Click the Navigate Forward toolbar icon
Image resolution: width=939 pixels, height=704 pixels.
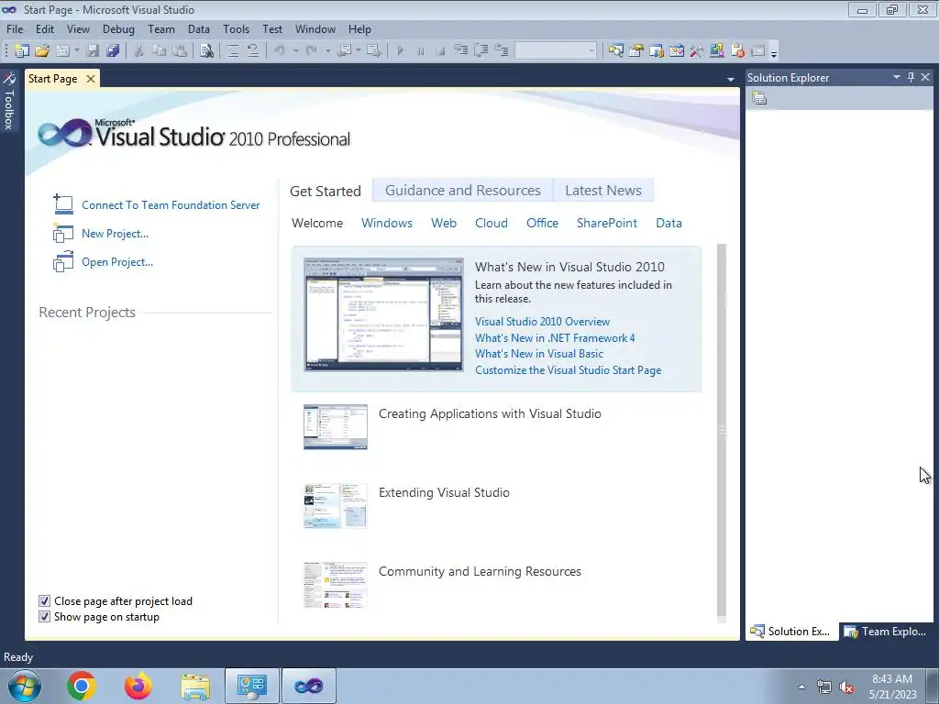point(374,51)
